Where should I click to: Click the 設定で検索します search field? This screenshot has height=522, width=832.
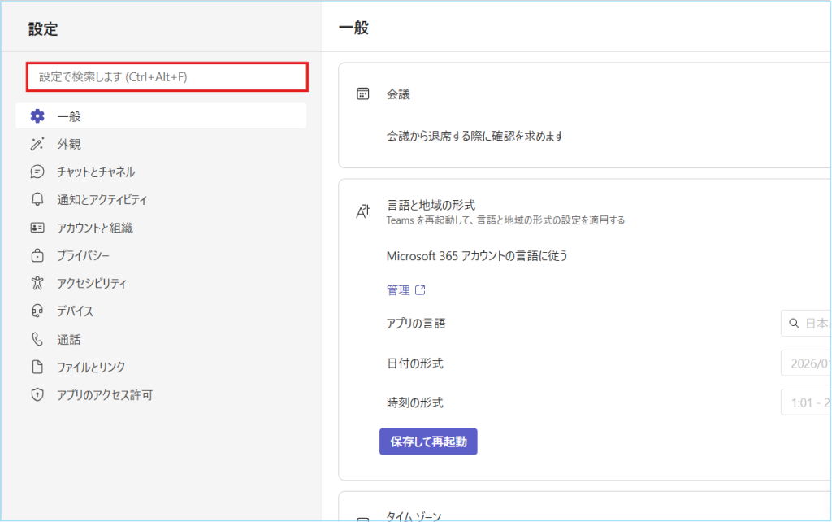167,77
